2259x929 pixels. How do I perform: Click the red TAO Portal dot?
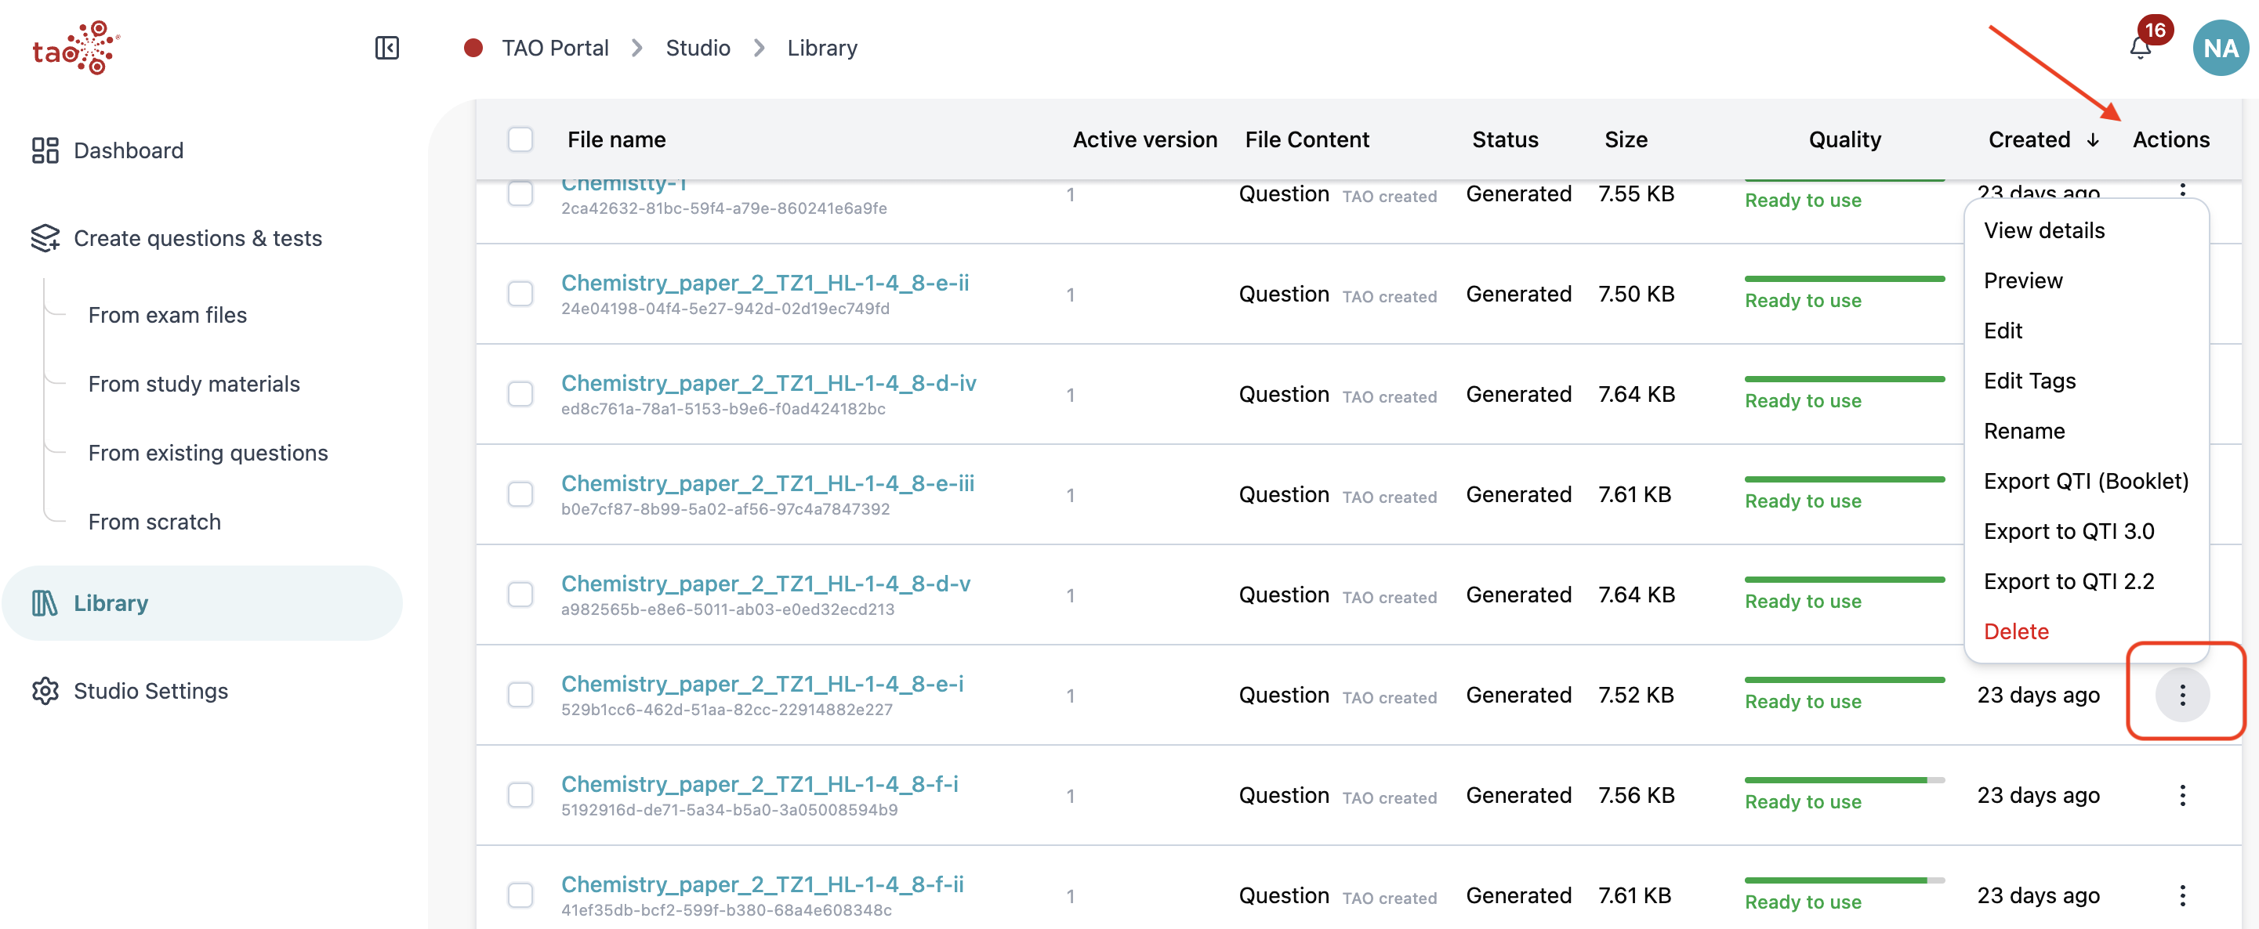[473, 47]
